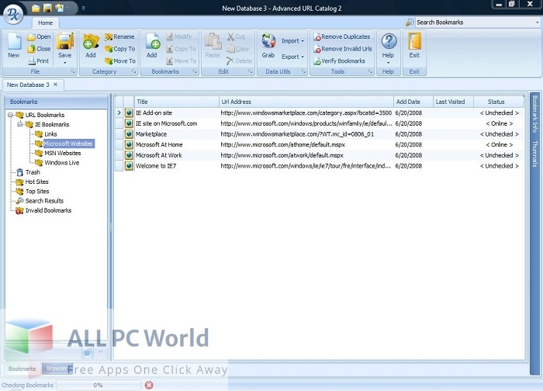Sort by the Add Date column header
The image size is (543, 391).
413,102
